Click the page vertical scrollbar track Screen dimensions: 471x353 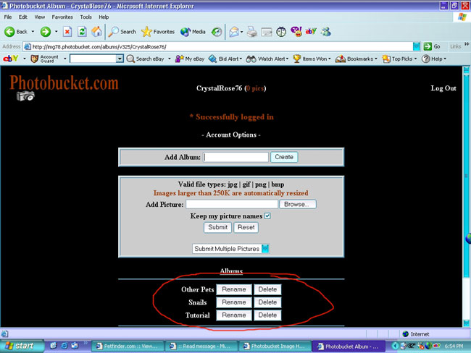point(466,197)
